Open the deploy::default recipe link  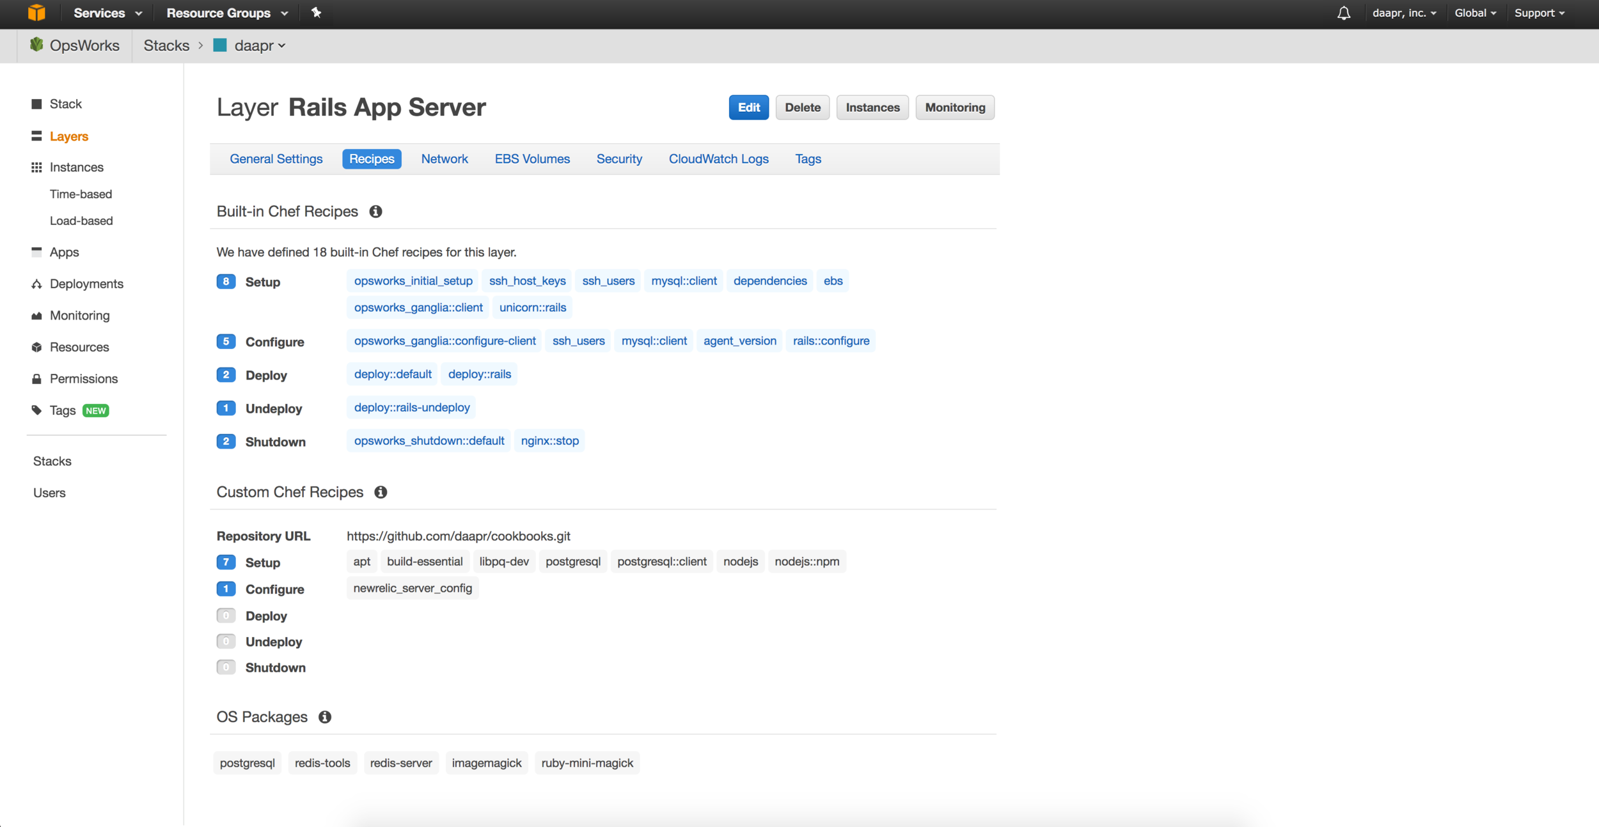[x=393, y=375]
